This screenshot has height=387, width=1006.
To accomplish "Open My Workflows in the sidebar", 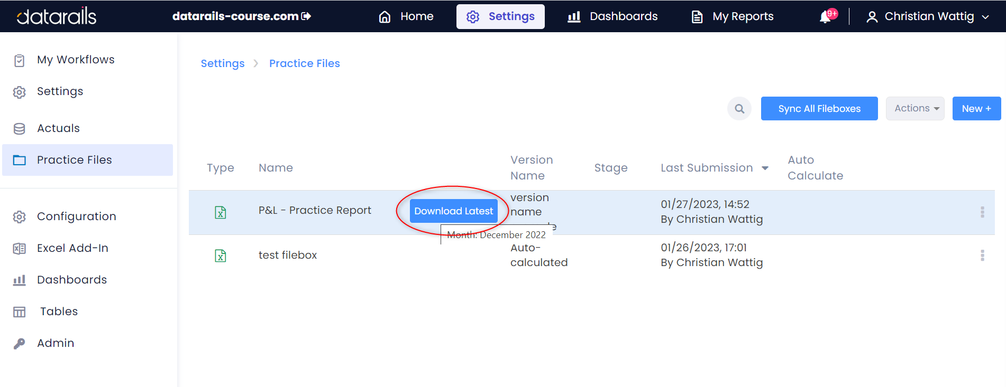I will click(x=76, y=60).
